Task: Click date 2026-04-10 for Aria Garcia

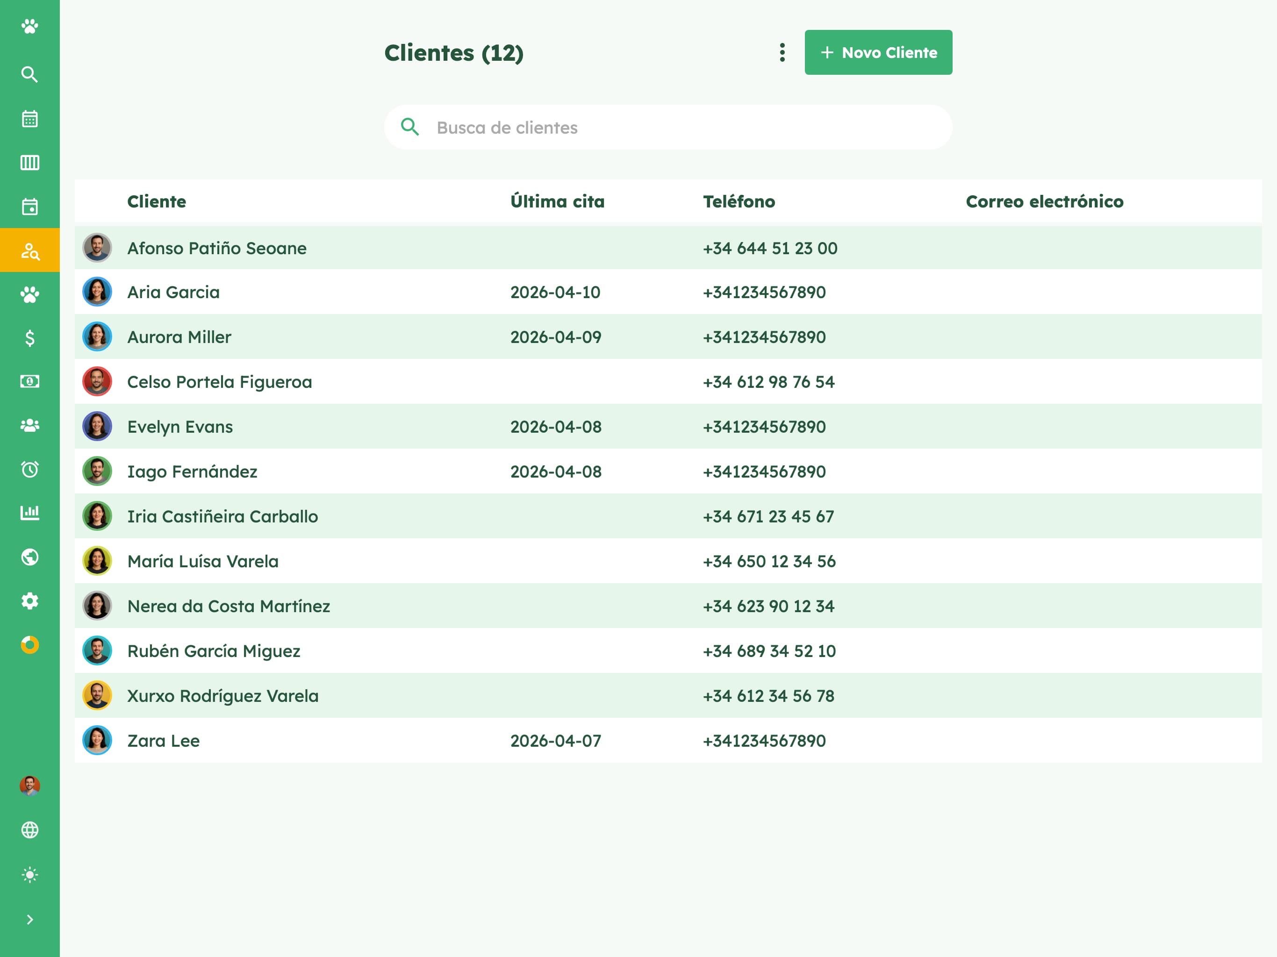Action: (x=555, y=292)
